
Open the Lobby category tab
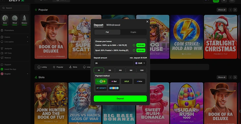(x=42, y=67)
